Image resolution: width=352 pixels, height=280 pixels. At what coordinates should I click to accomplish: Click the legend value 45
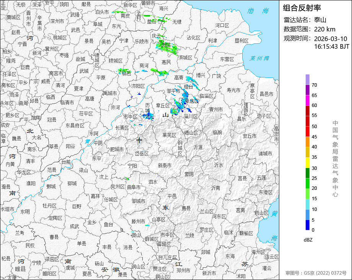pos(314,137)
